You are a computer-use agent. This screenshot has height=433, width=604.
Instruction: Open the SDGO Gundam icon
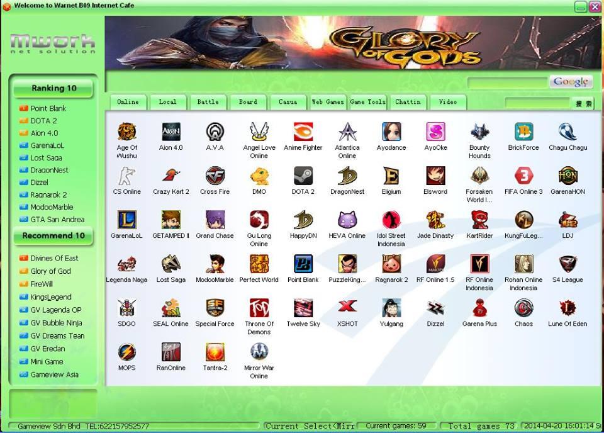point(126,308)
